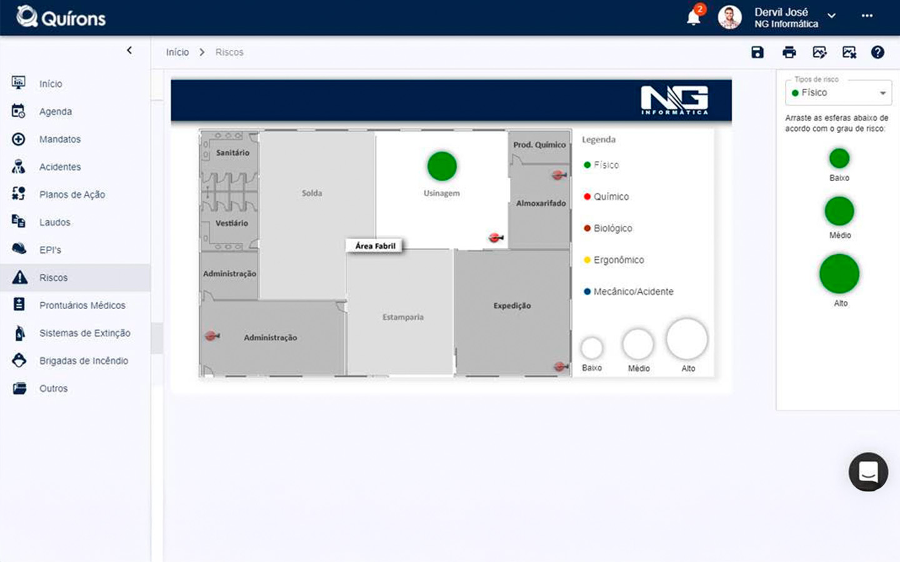The image size is (900, 562).
Task: Click the Quírons logo
Action: pyautogui.click(x=61, y=17)
